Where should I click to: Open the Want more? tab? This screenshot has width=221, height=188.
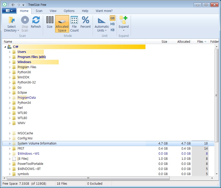click(x=104, y=11)
